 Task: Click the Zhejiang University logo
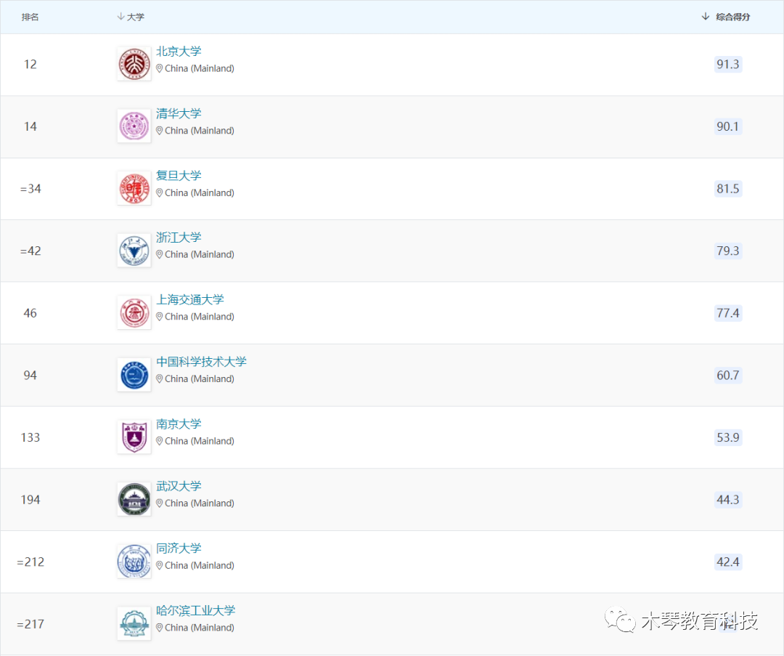tap(134, 251)
